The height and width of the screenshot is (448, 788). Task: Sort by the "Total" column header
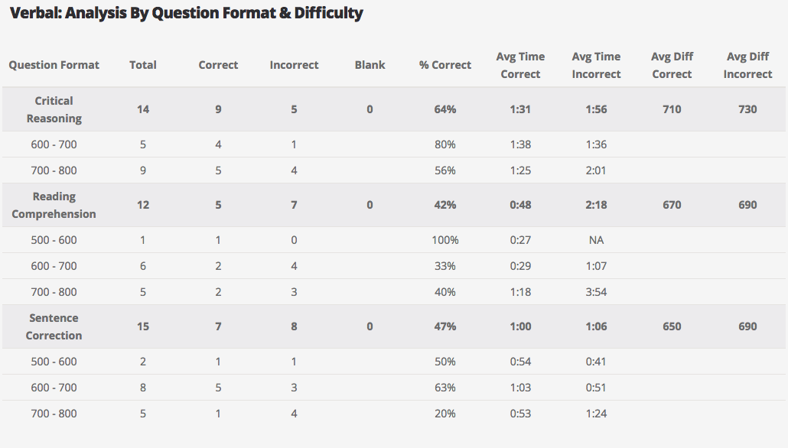(x=143, y=65)
